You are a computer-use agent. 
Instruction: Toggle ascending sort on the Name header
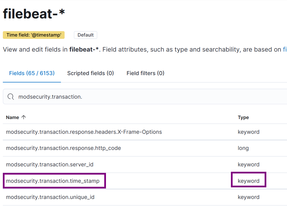23,117
